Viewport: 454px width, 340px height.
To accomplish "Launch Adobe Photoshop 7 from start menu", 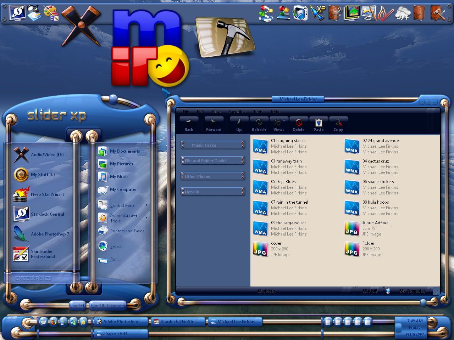I will 41,234.
